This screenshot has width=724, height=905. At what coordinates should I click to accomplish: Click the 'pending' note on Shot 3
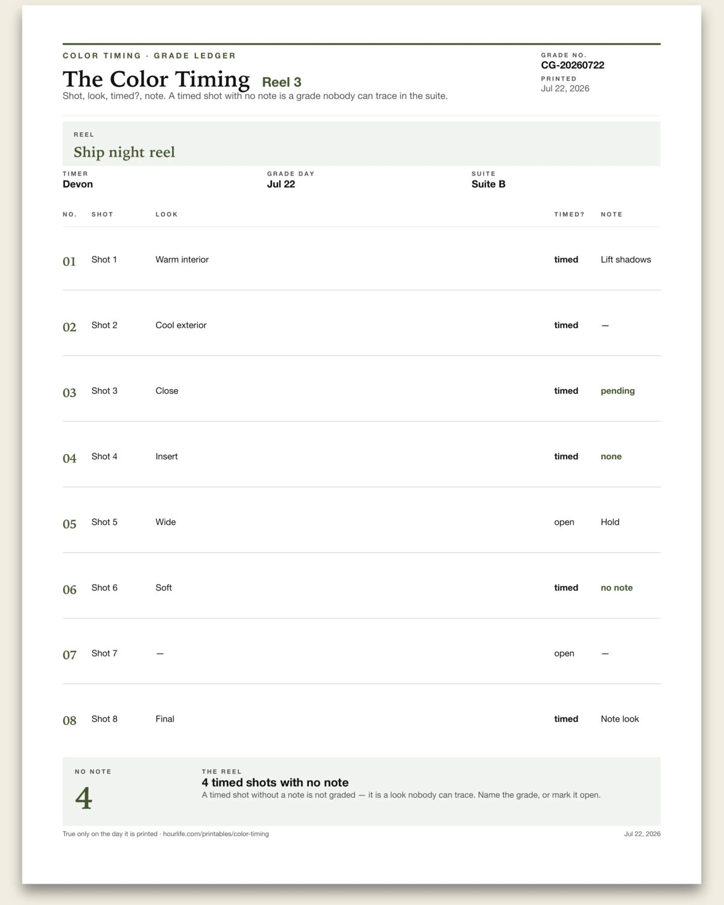[618, 391]
